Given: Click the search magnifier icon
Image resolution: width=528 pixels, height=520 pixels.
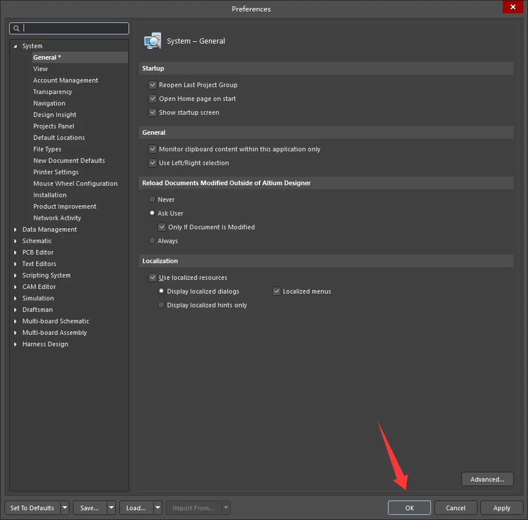Looking at the screenshot, I should 16,29.
